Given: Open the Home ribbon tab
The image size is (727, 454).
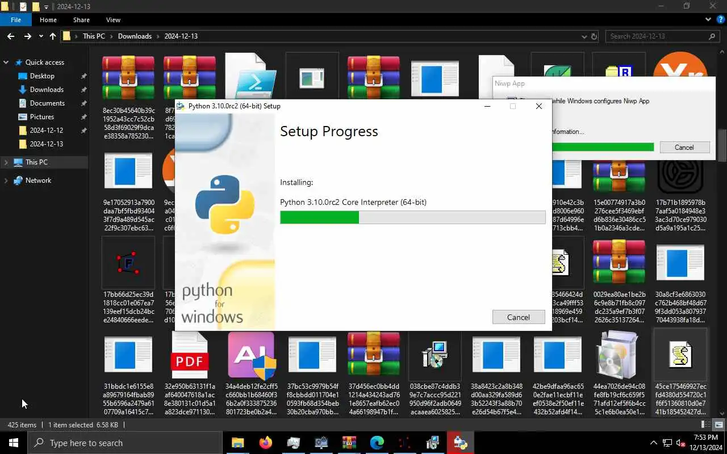Looking at the screenshot, I should (48, 20).
